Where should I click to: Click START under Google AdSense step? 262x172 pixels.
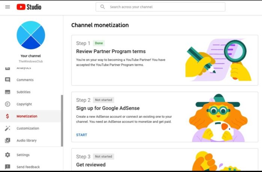click(82, 135)
